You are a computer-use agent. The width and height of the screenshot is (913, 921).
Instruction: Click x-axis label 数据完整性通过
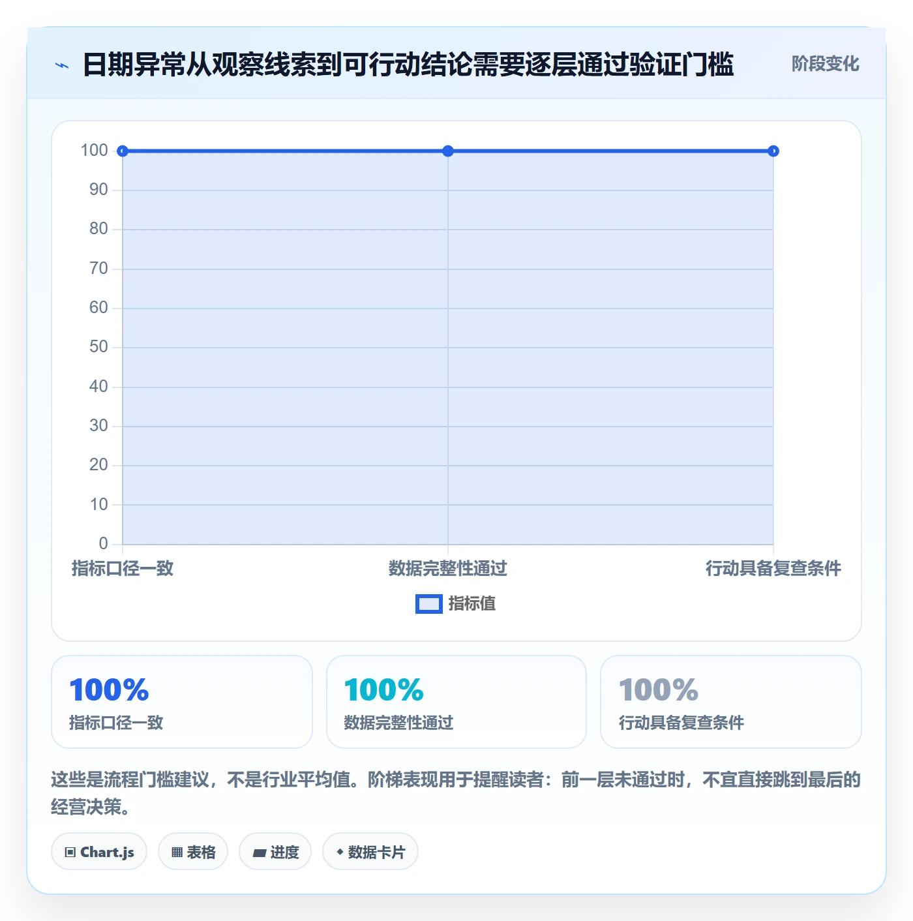click(x=448, y=569)
